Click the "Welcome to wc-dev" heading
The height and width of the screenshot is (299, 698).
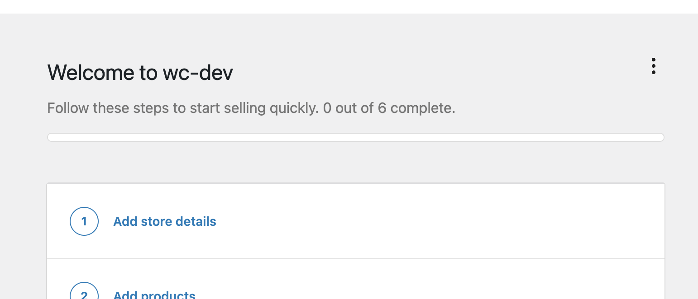click(x=140, y=72)
